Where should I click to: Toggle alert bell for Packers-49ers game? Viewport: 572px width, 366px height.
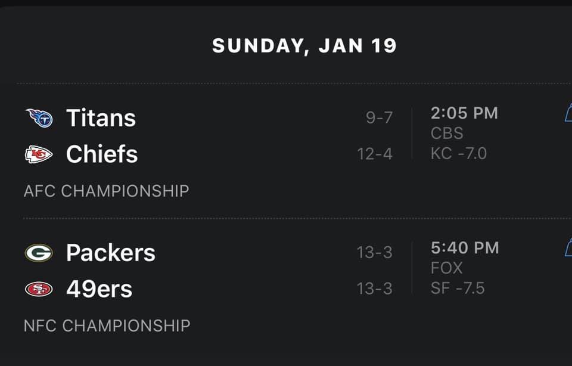point(568,247)
